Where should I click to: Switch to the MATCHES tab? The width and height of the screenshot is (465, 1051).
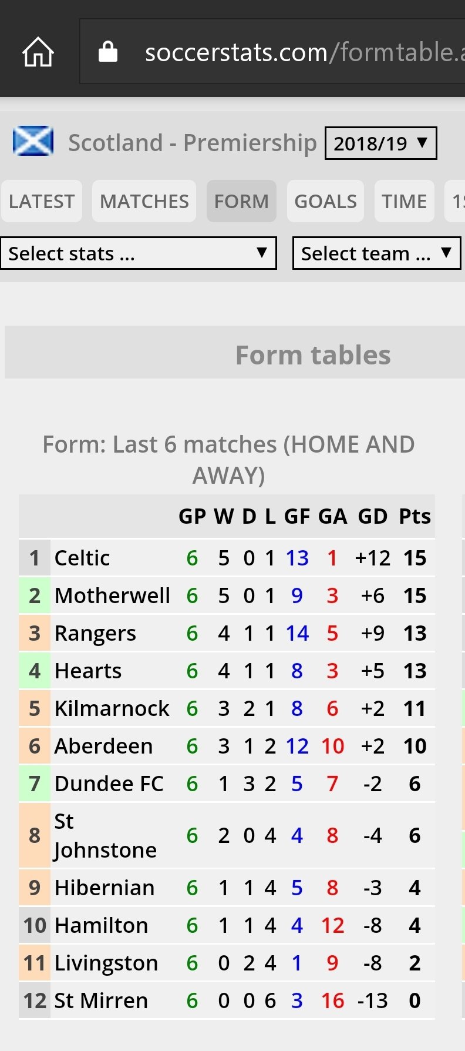(144, 201)
